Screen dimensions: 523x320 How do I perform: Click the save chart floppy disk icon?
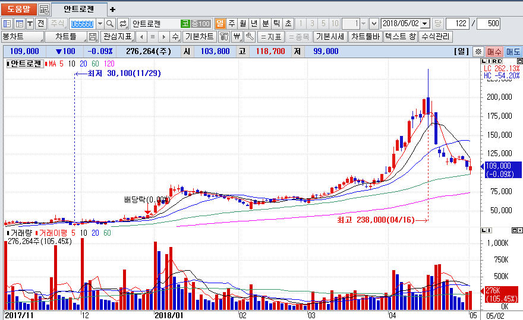[x=93, y=37]
